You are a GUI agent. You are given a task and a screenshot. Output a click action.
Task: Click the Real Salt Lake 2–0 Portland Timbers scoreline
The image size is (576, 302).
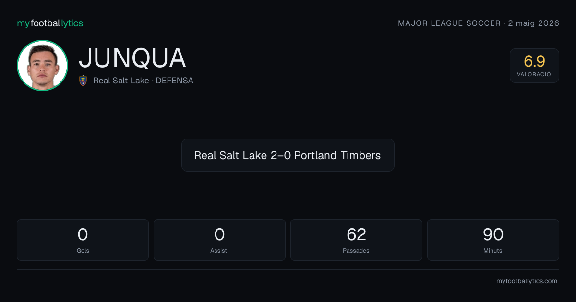coord(288,155)
